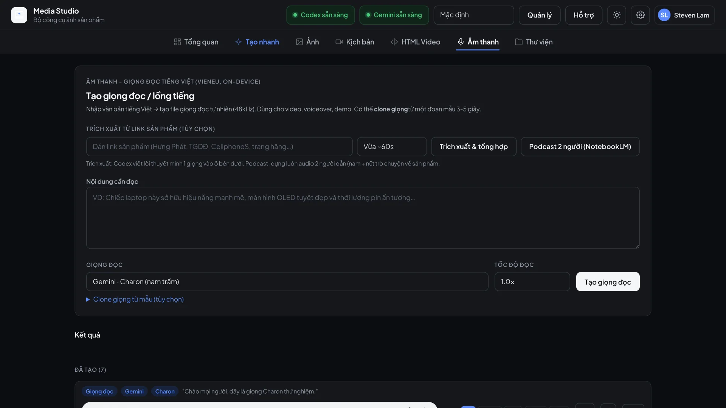Open the 1.0x reading speed dropdown

point(532,282)
